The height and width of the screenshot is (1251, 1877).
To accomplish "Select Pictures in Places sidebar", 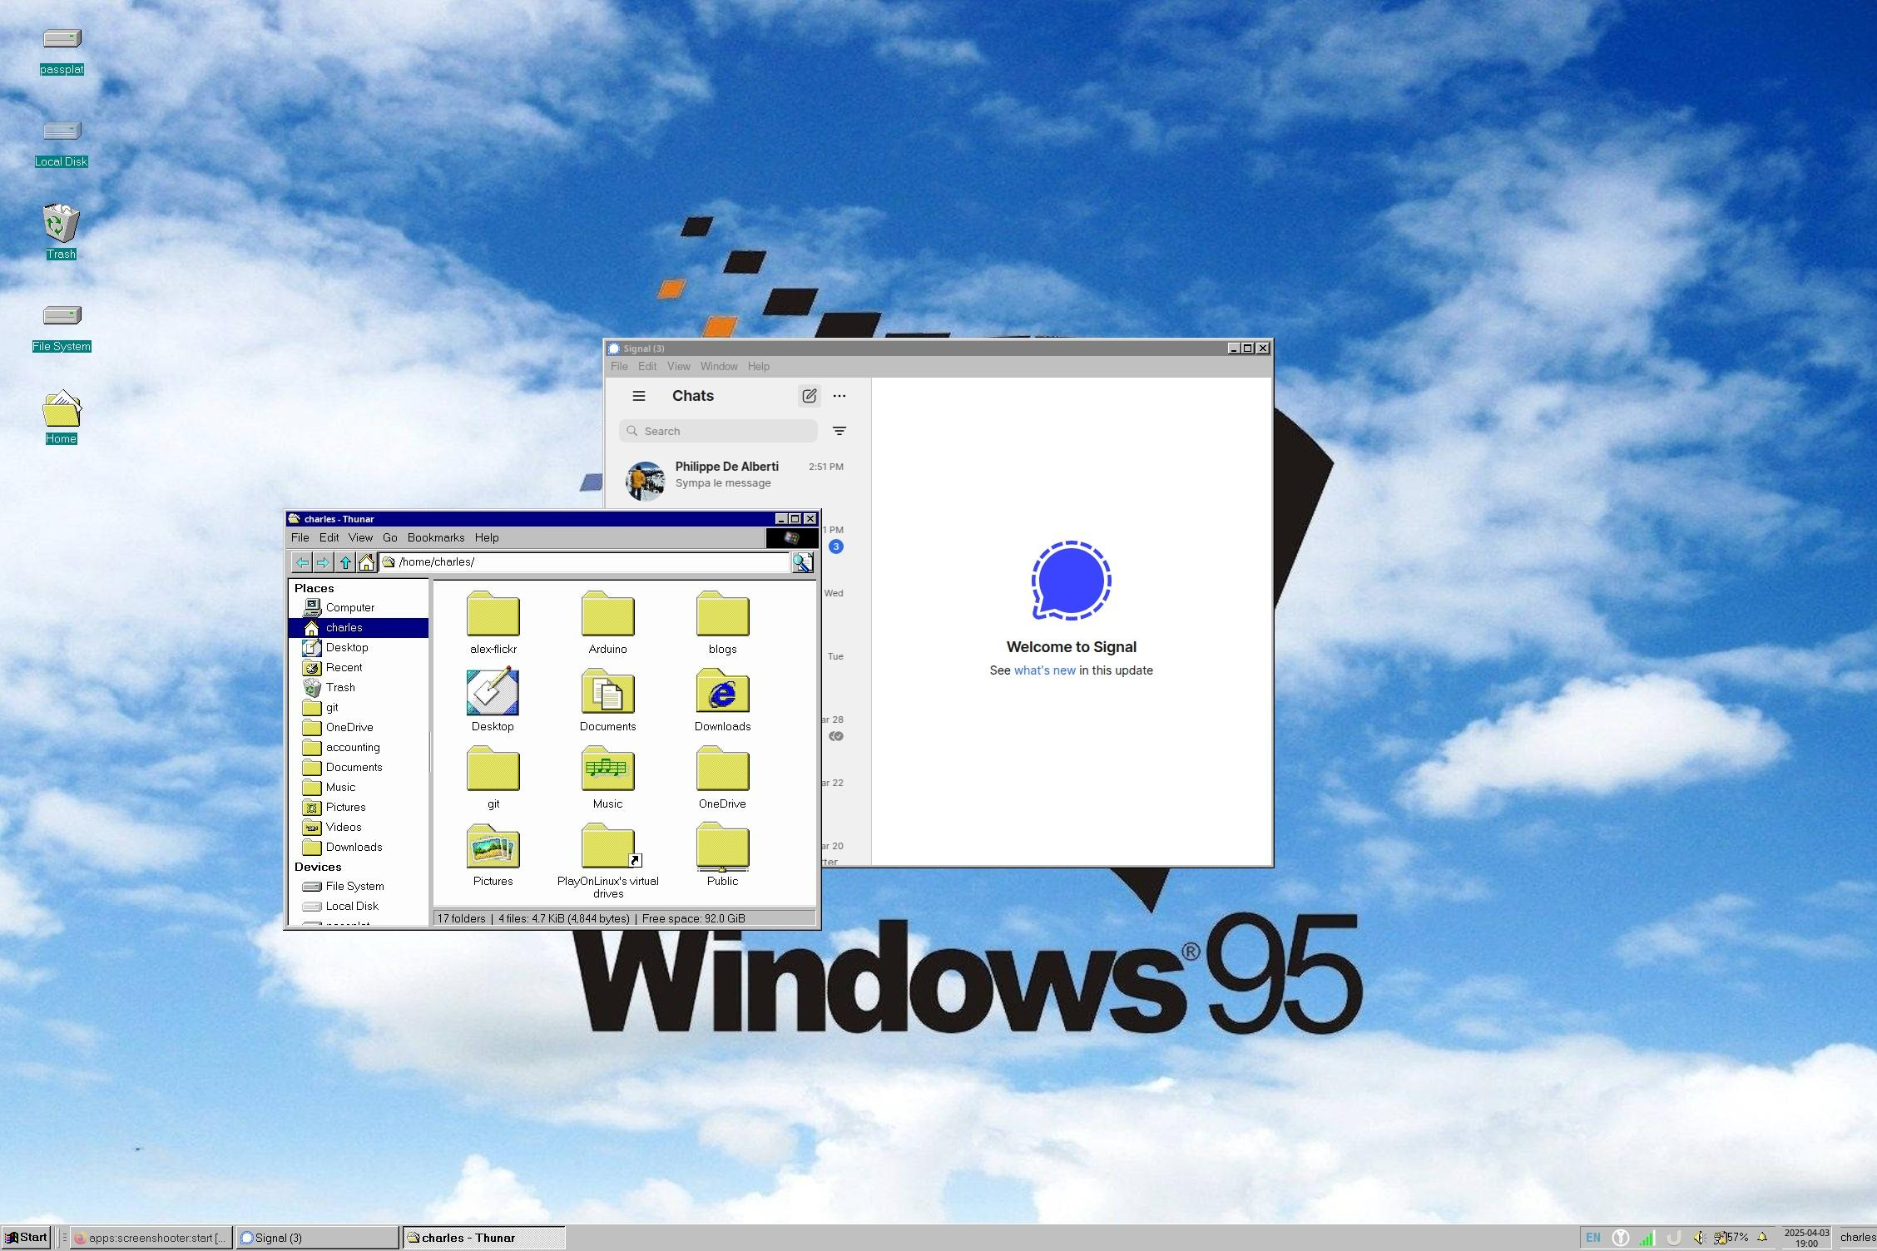I will coord(359,808).
